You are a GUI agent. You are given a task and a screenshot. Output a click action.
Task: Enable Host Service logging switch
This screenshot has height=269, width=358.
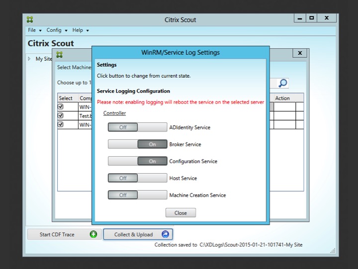pyautogui.click(x=137, y=178)
